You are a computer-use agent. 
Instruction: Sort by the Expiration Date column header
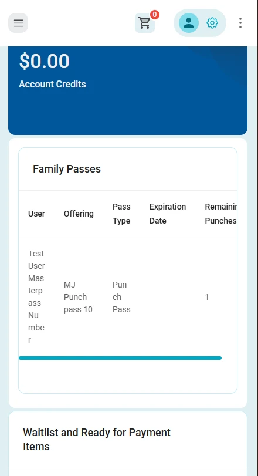[x=168, y=214]
